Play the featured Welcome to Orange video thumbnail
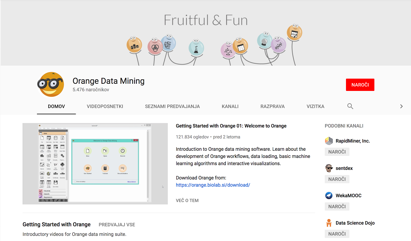The image size is (411, 241). pyautogui.click(x=95, y=164)
